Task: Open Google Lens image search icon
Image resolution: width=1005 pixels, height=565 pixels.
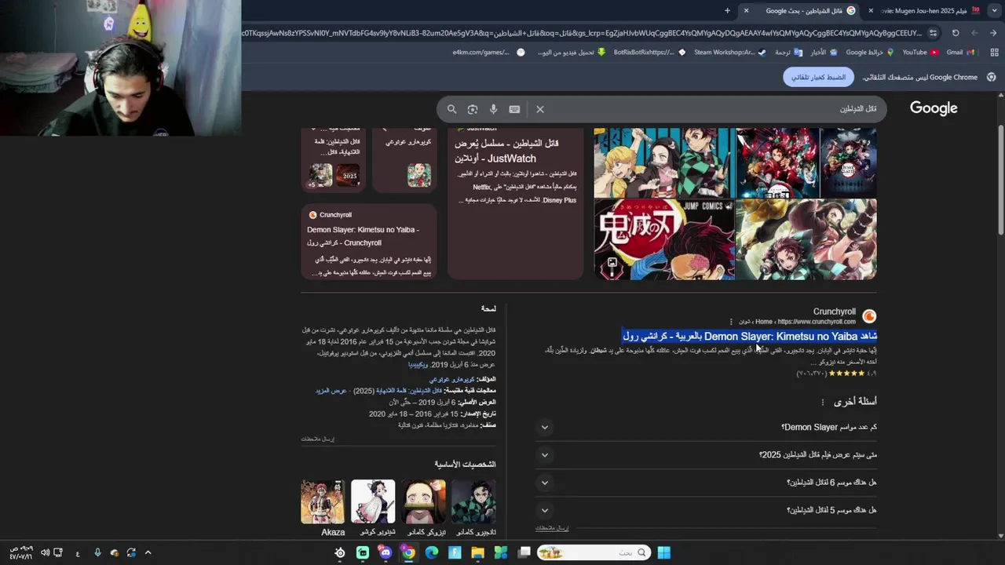Action: tap(472, 109)
